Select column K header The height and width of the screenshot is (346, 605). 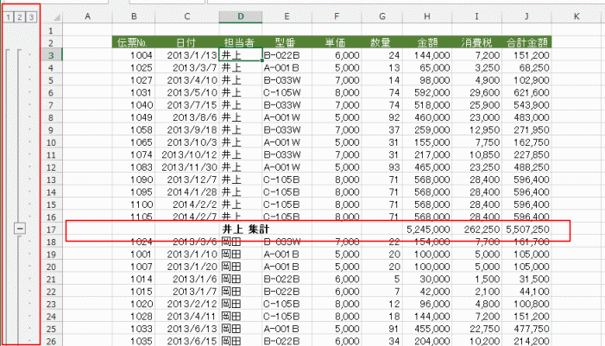[x=576, y=16]
